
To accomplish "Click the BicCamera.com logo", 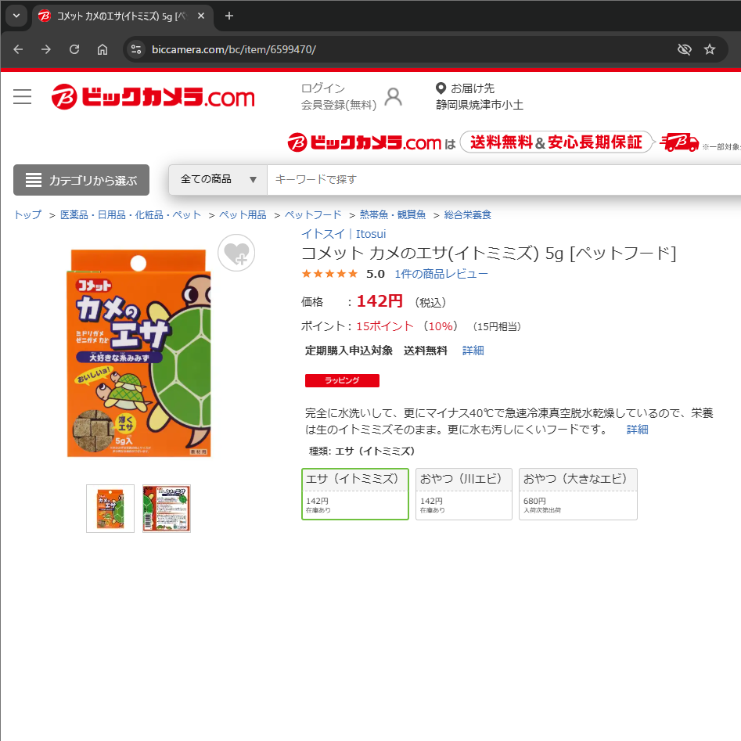I will coord(153,97).
